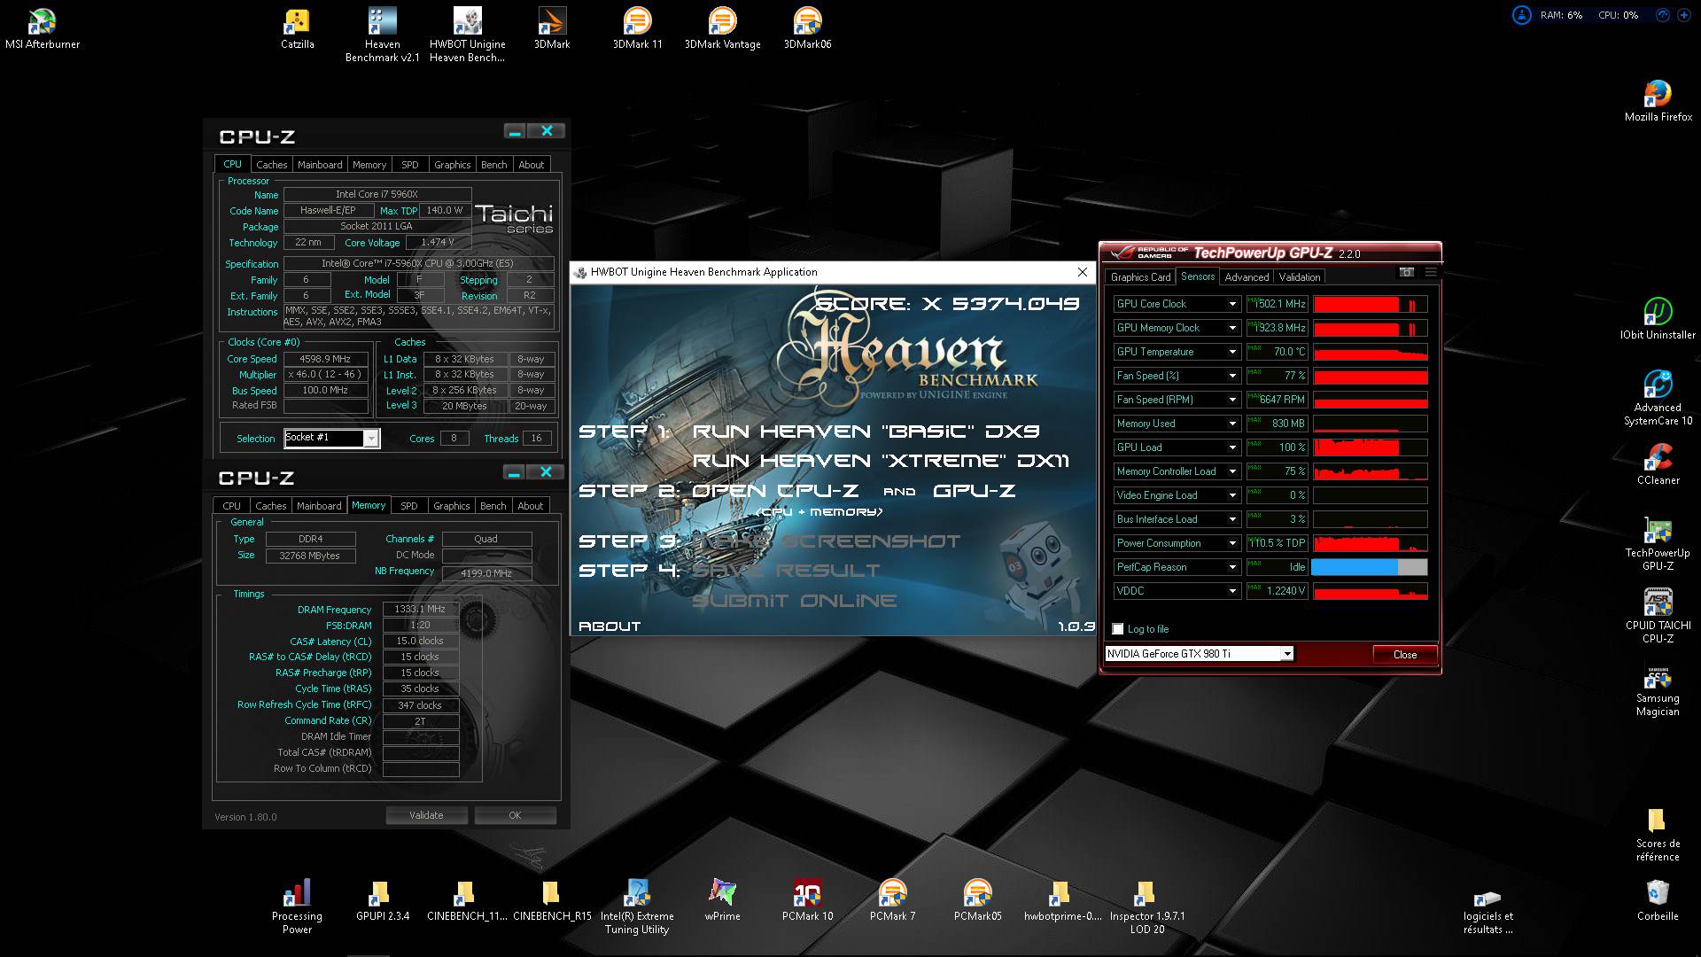Click GPU-Z screenshot camera icon
Screen dimensions: 1701x957
click(x=1406, y=272)
